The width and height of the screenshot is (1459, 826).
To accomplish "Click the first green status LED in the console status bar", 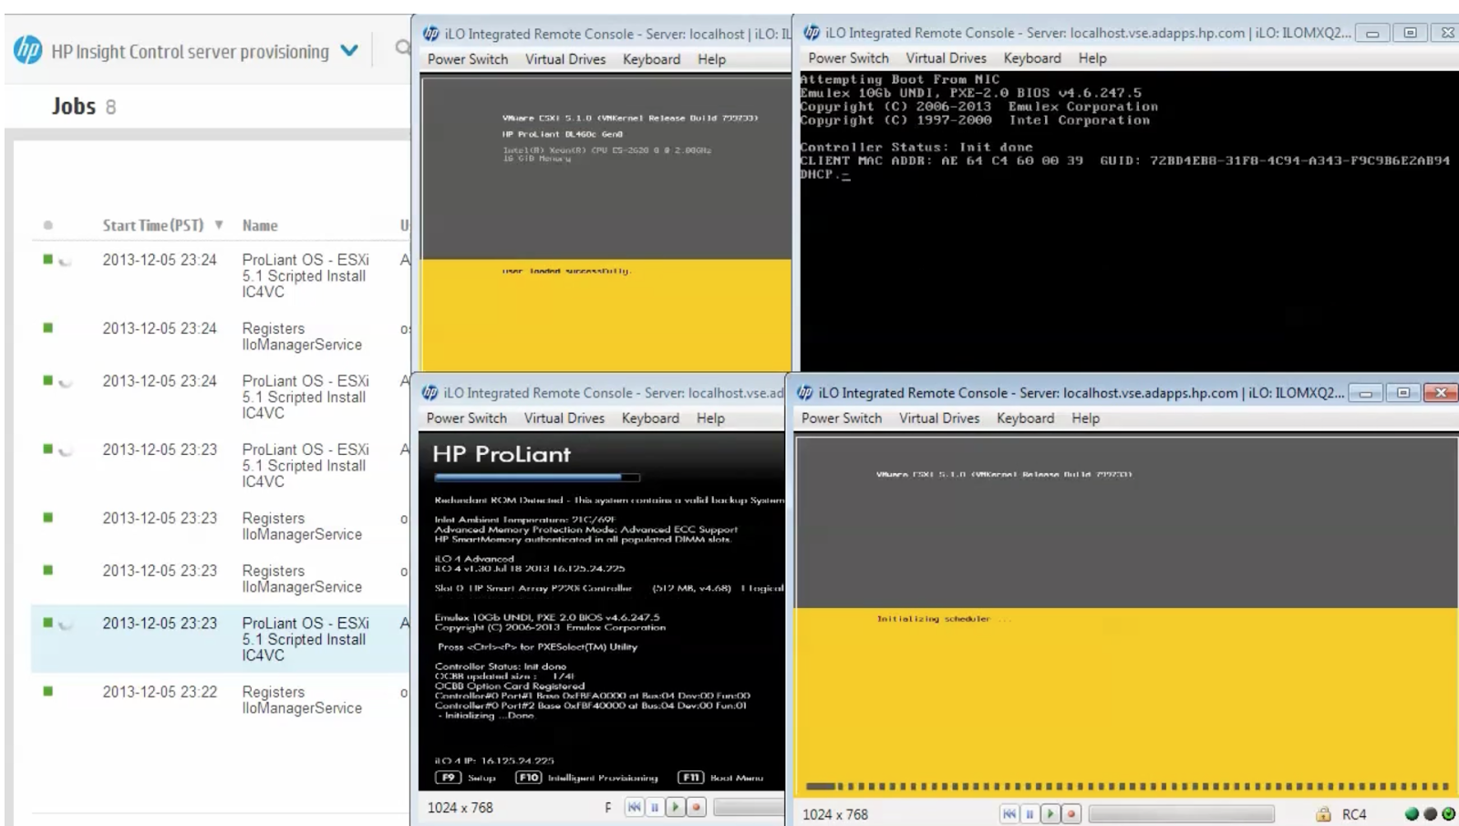I will tap(1412, 814).
